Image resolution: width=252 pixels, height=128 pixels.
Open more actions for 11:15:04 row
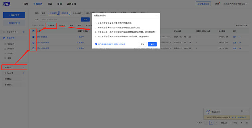click(240, 43)
